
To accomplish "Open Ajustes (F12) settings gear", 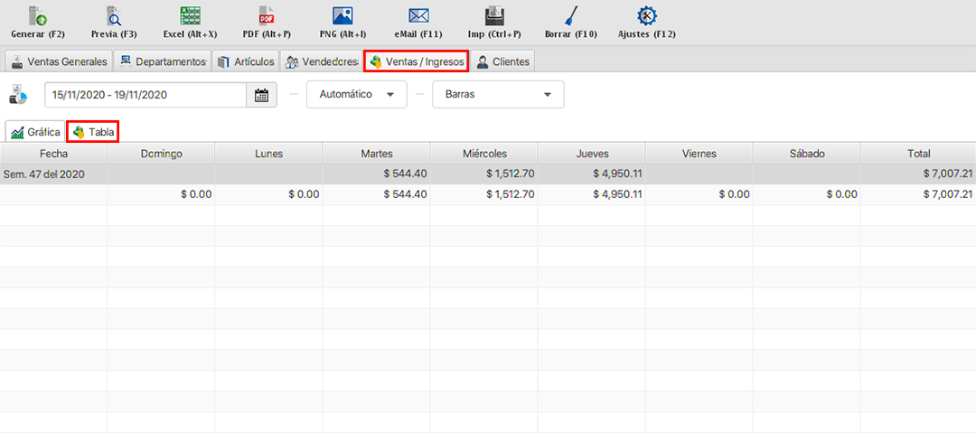I will point(646,16).
